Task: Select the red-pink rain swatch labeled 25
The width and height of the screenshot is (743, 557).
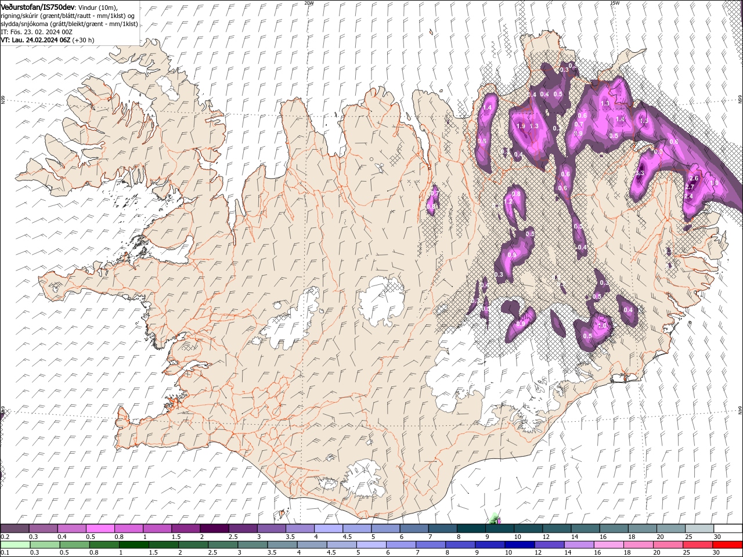Action: click(x=697, y=545)
